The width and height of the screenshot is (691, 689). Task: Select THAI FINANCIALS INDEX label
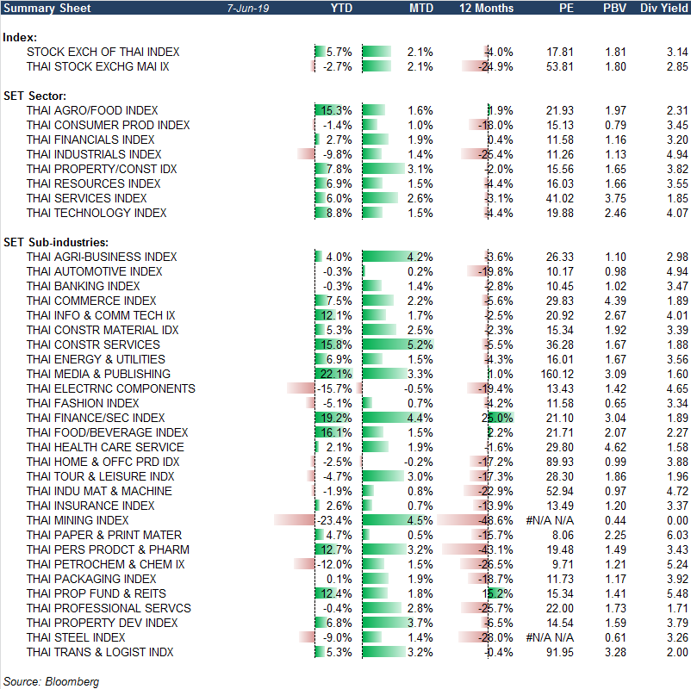(x=90, y=140)
